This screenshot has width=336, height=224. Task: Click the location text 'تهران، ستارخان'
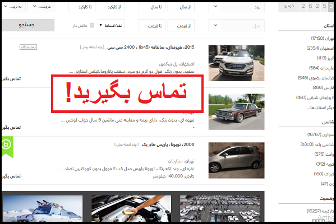point(181,161)
